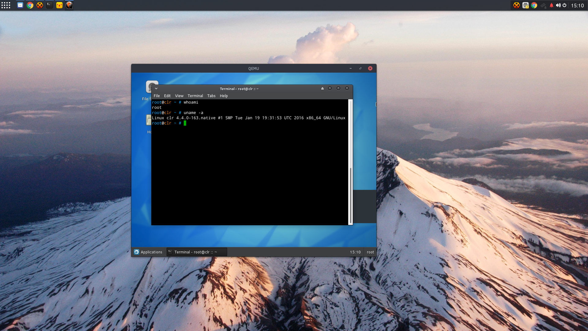Open the yellow card-suit app in top panel
This screenshot has height=331, width=588.
(x=59, y=5)
